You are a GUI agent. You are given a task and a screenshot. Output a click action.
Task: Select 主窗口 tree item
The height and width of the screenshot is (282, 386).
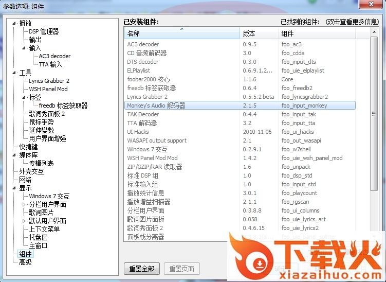click(x=38, y=245)
